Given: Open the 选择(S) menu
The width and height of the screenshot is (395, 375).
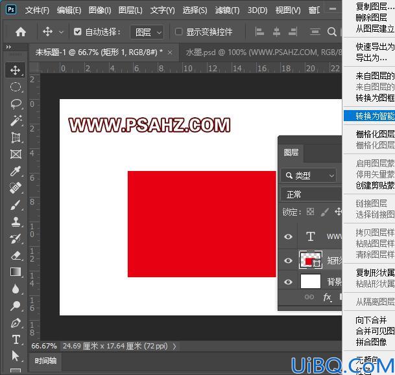Looking at the screenshot, I should [195, 10].
